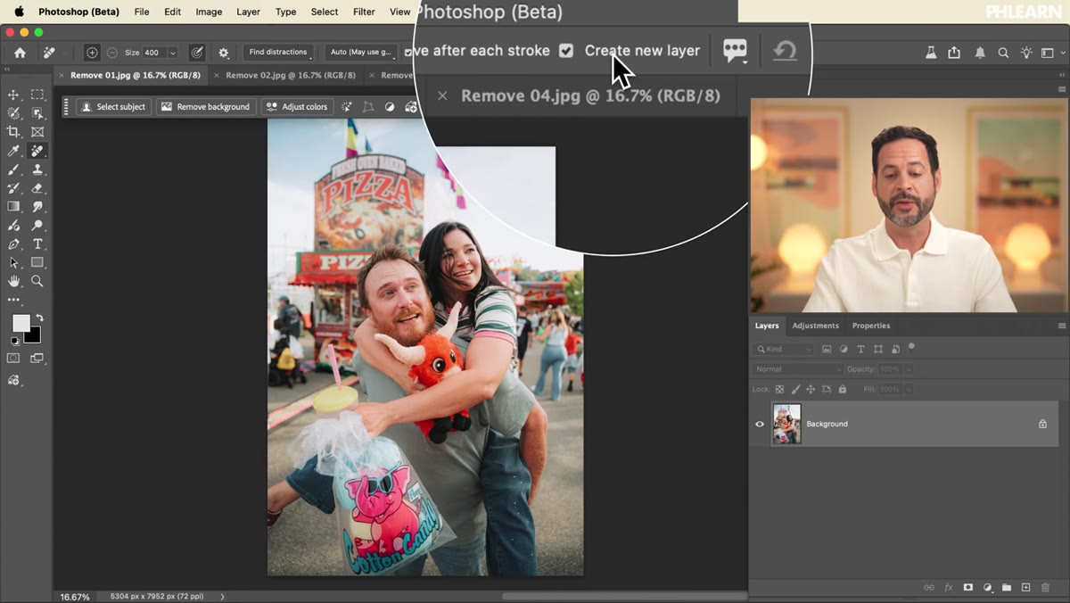1070x603 pixels.
Task: Select the Crop tool
Action: 13,132
